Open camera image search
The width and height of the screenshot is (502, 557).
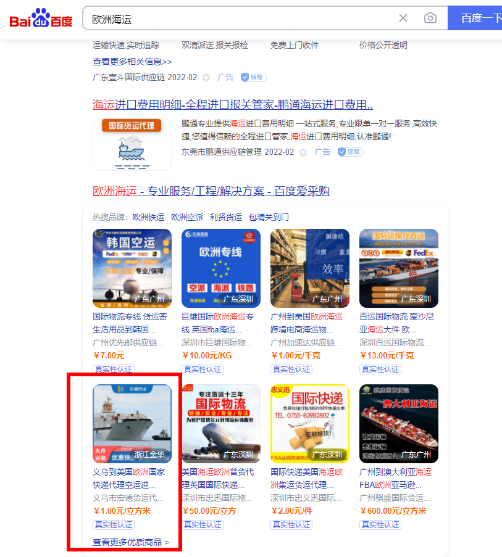pos(430,18)
